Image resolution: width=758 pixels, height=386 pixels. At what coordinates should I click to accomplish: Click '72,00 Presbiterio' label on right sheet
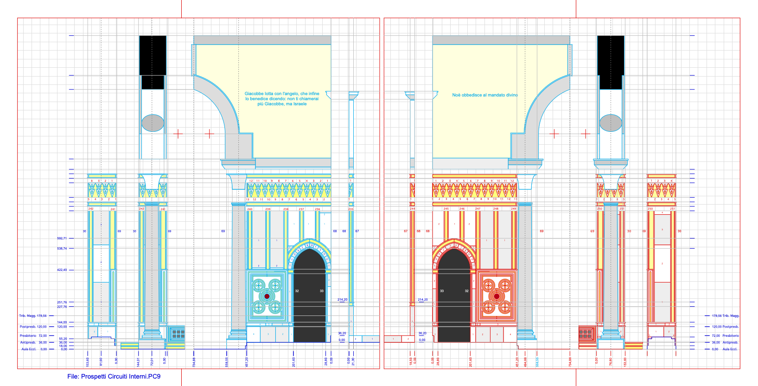tap(725, 335)
